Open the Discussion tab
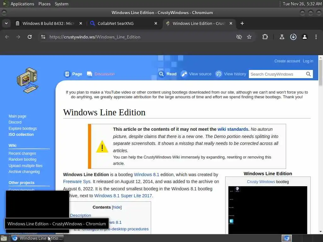Viewport: 323px width, 242px height. [101, 74]
